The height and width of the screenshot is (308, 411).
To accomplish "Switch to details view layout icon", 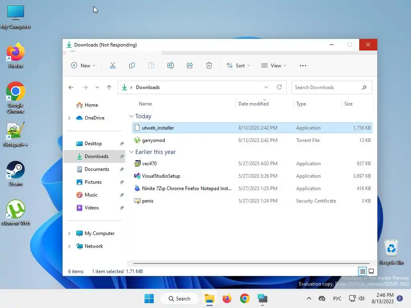I will point(363,272).
